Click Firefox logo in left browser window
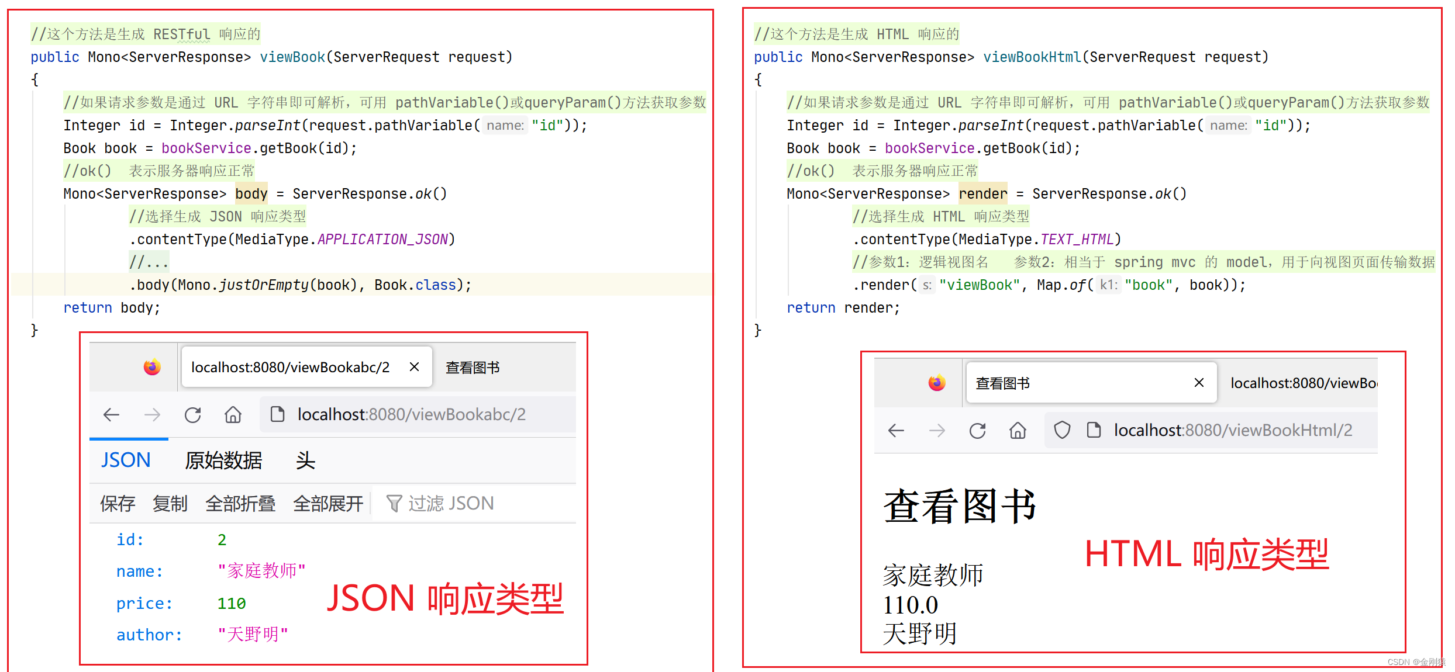 [152, 367]
